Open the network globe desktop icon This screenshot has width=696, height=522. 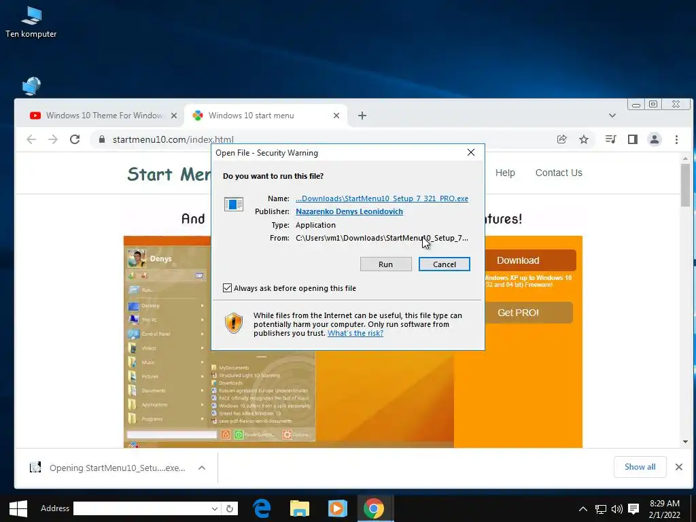pos(31,86)
